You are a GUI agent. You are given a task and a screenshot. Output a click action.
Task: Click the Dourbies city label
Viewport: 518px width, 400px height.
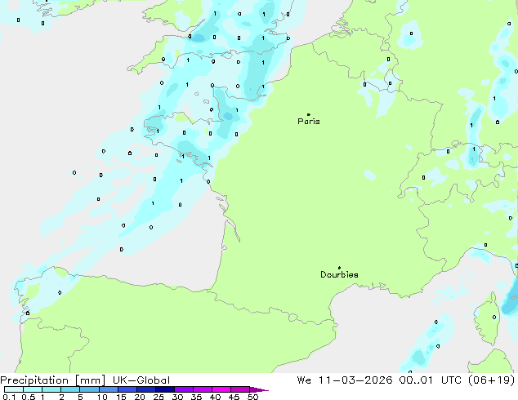(339, 274)
